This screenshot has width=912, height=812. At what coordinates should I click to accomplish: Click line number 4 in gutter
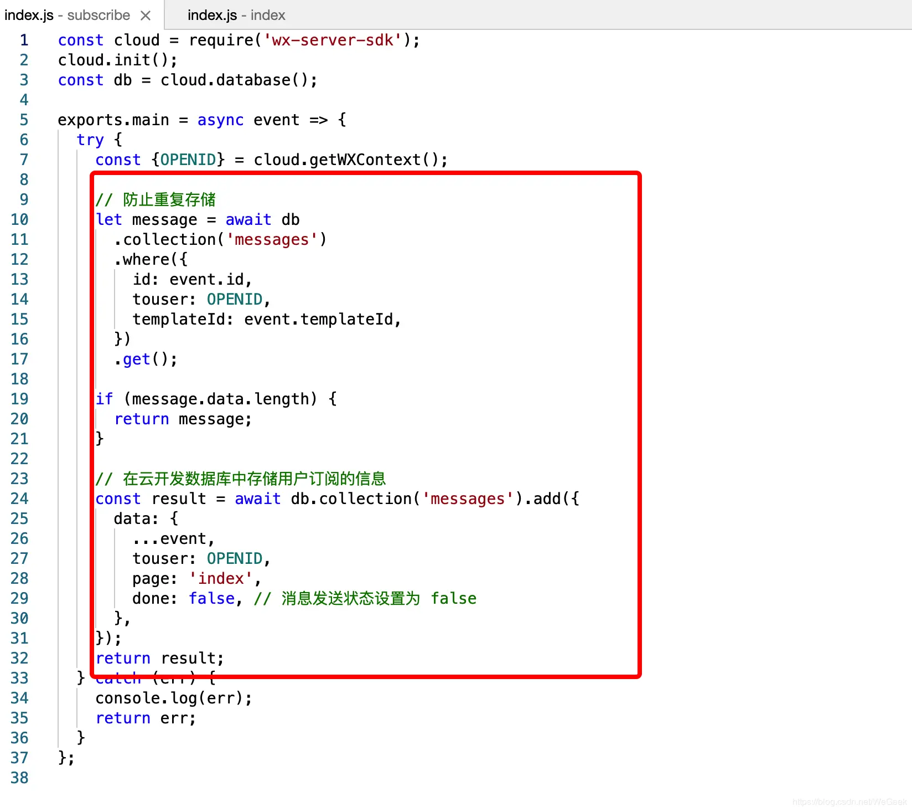coord(24,100)
